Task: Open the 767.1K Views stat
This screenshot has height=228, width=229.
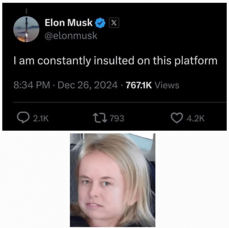Action: click(x=153, y=85)
